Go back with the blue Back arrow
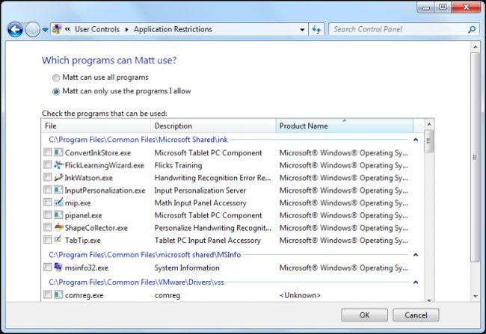486x334 pixels. click(15, 30)
